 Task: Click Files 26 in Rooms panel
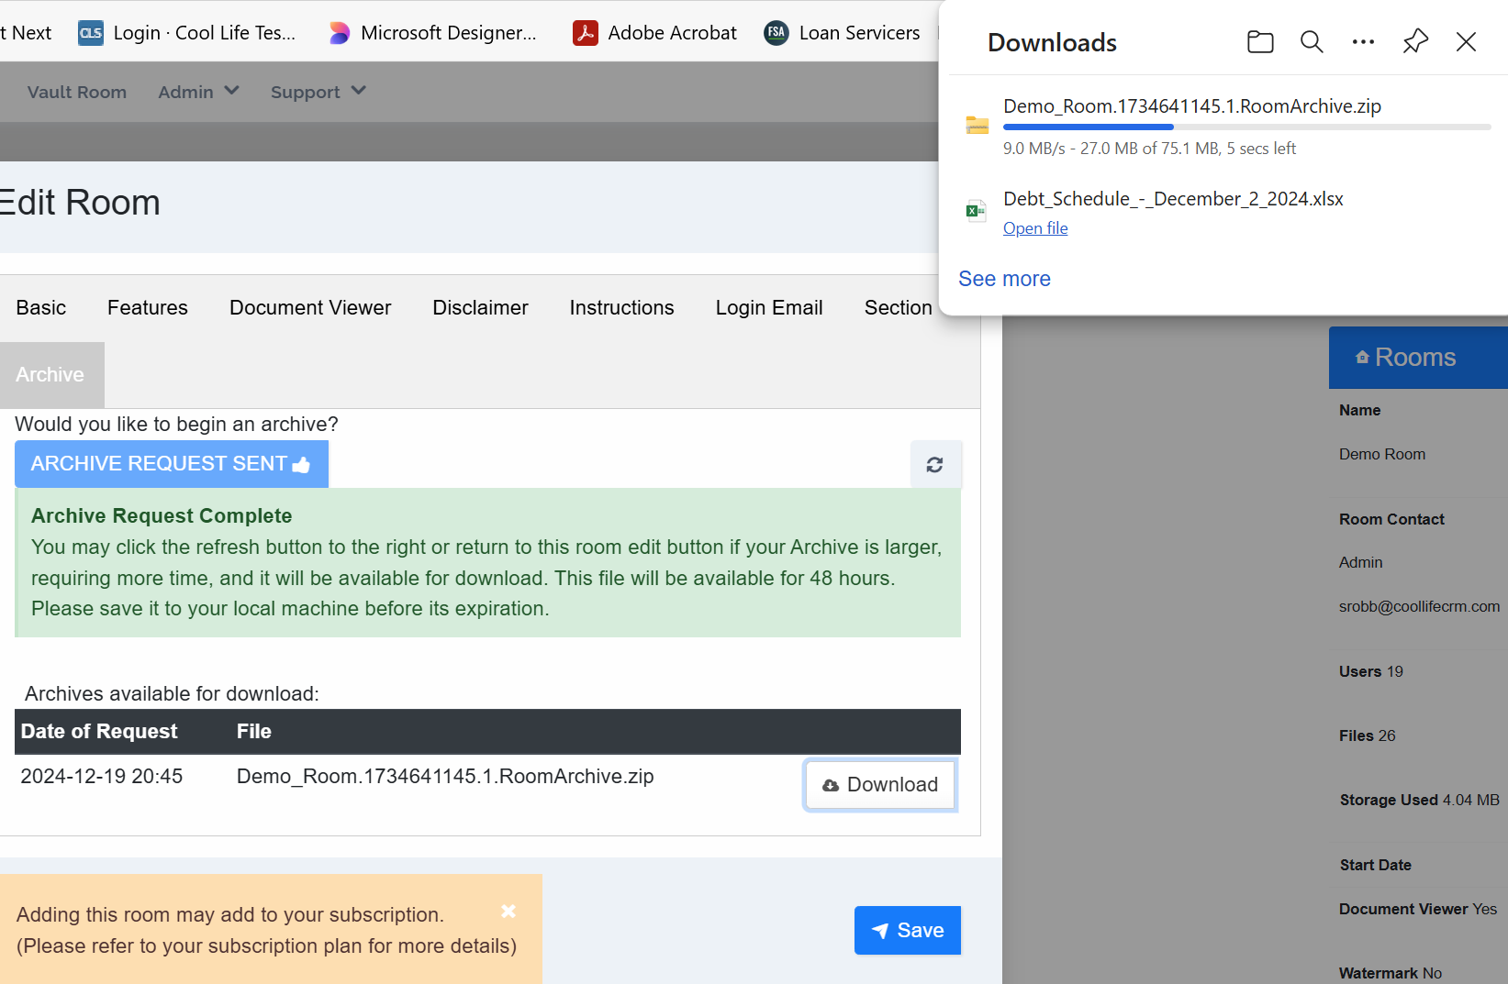(x=1368, y=735)
